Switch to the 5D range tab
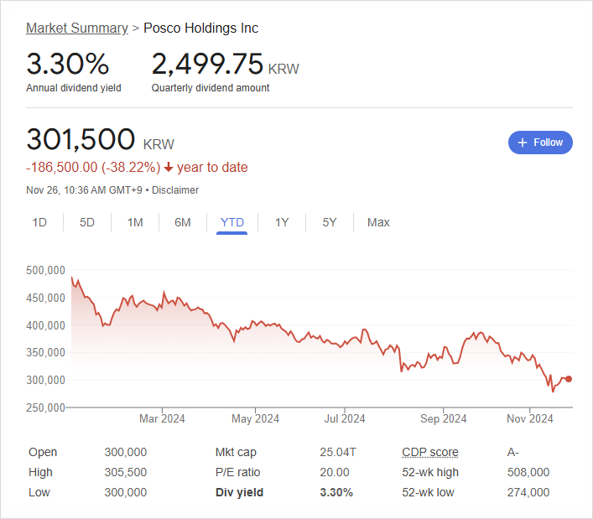 (87, 222)
